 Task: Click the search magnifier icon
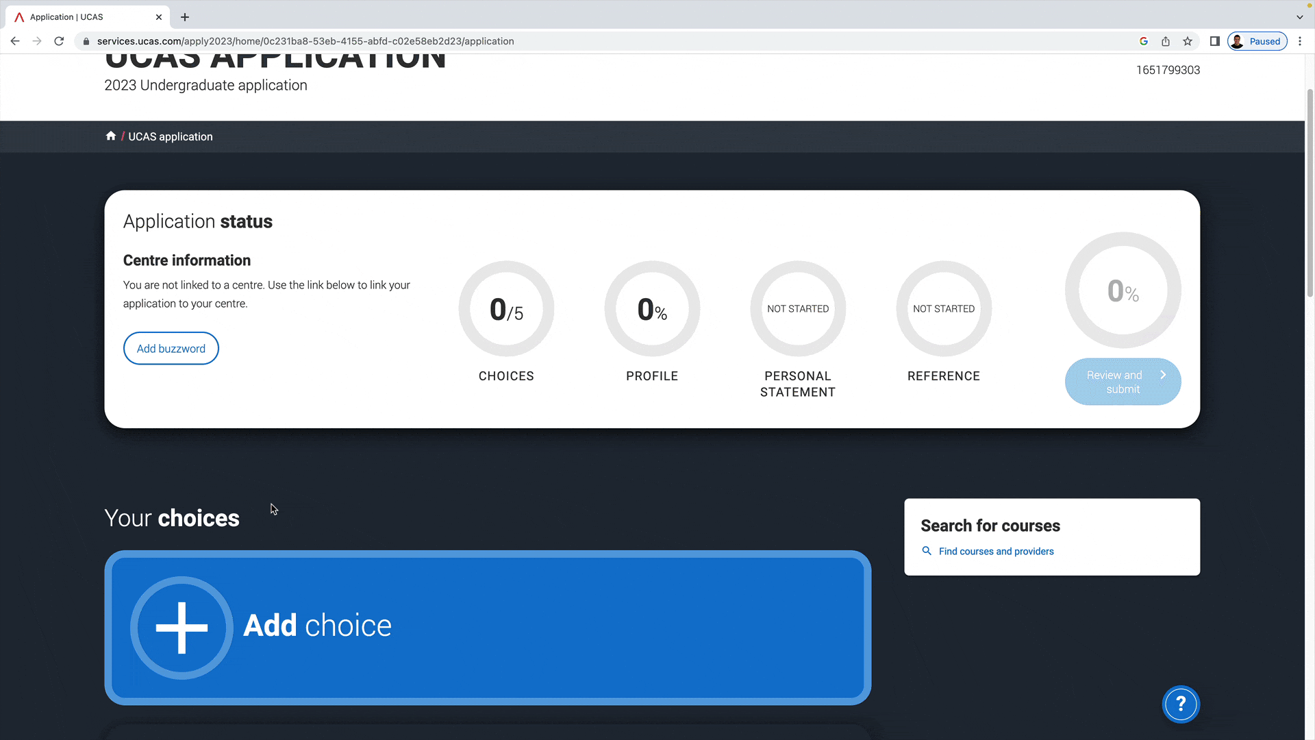pos(927,551)
